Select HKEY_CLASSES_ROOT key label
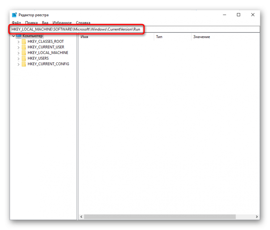Screen dimensions: 270x230 46,41
